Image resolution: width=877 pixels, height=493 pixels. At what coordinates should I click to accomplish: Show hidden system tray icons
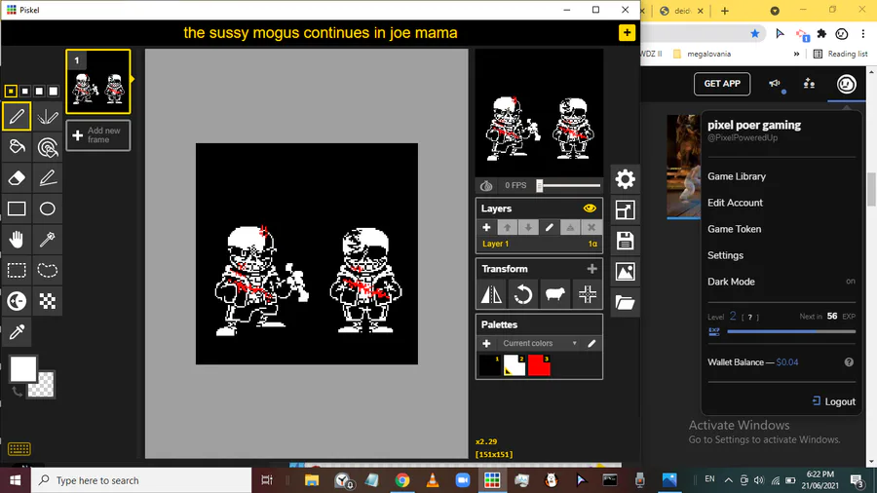pyautogui.click(x=728, y=479)
